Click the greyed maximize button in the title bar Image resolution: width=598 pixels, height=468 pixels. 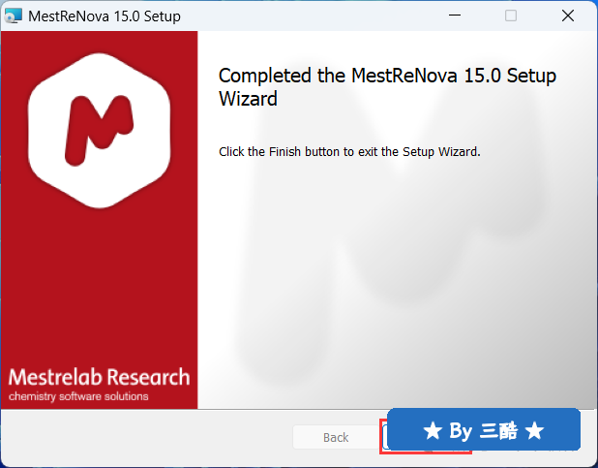[x=511, y=16]
